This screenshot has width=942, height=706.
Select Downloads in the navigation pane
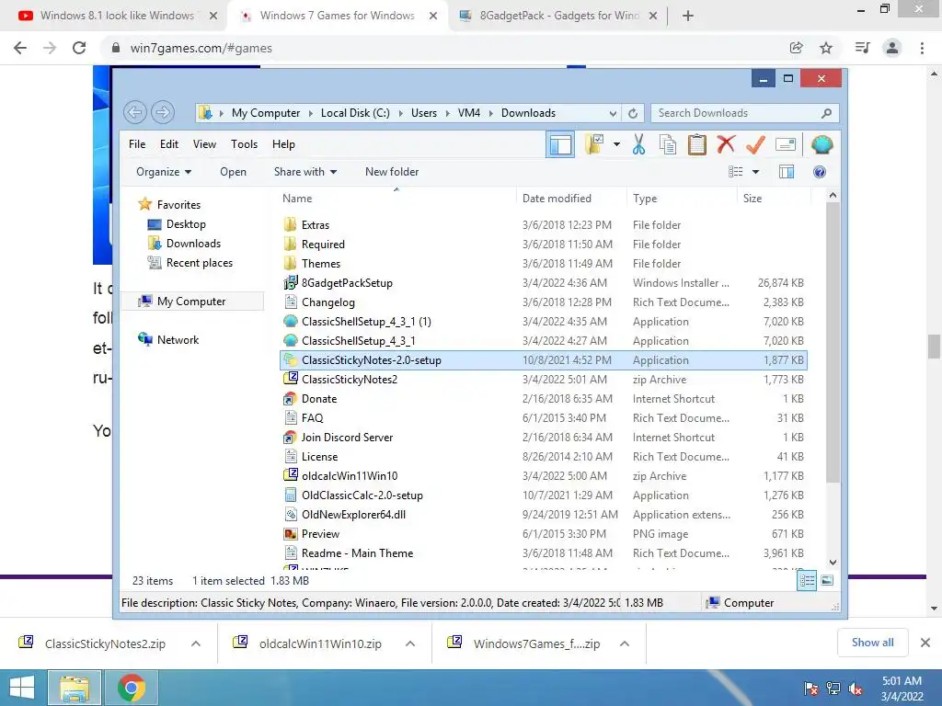[184, 243]
